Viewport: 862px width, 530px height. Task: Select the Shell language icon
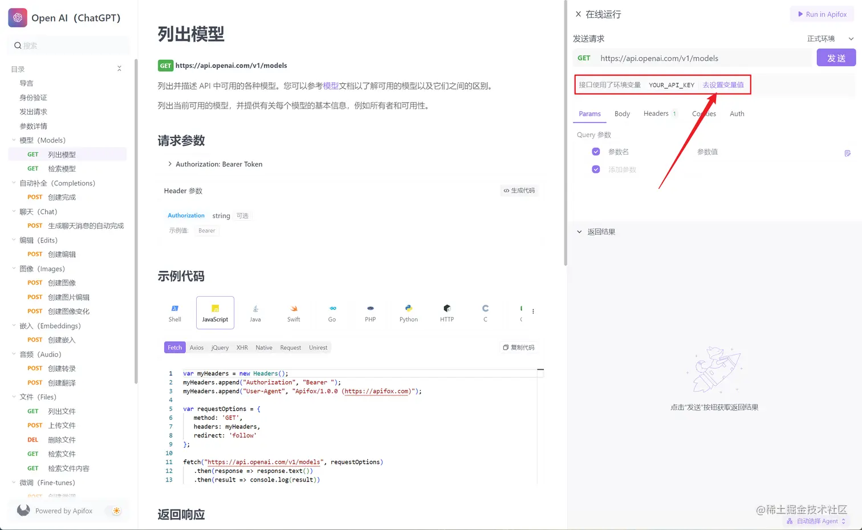coord(175,308)
